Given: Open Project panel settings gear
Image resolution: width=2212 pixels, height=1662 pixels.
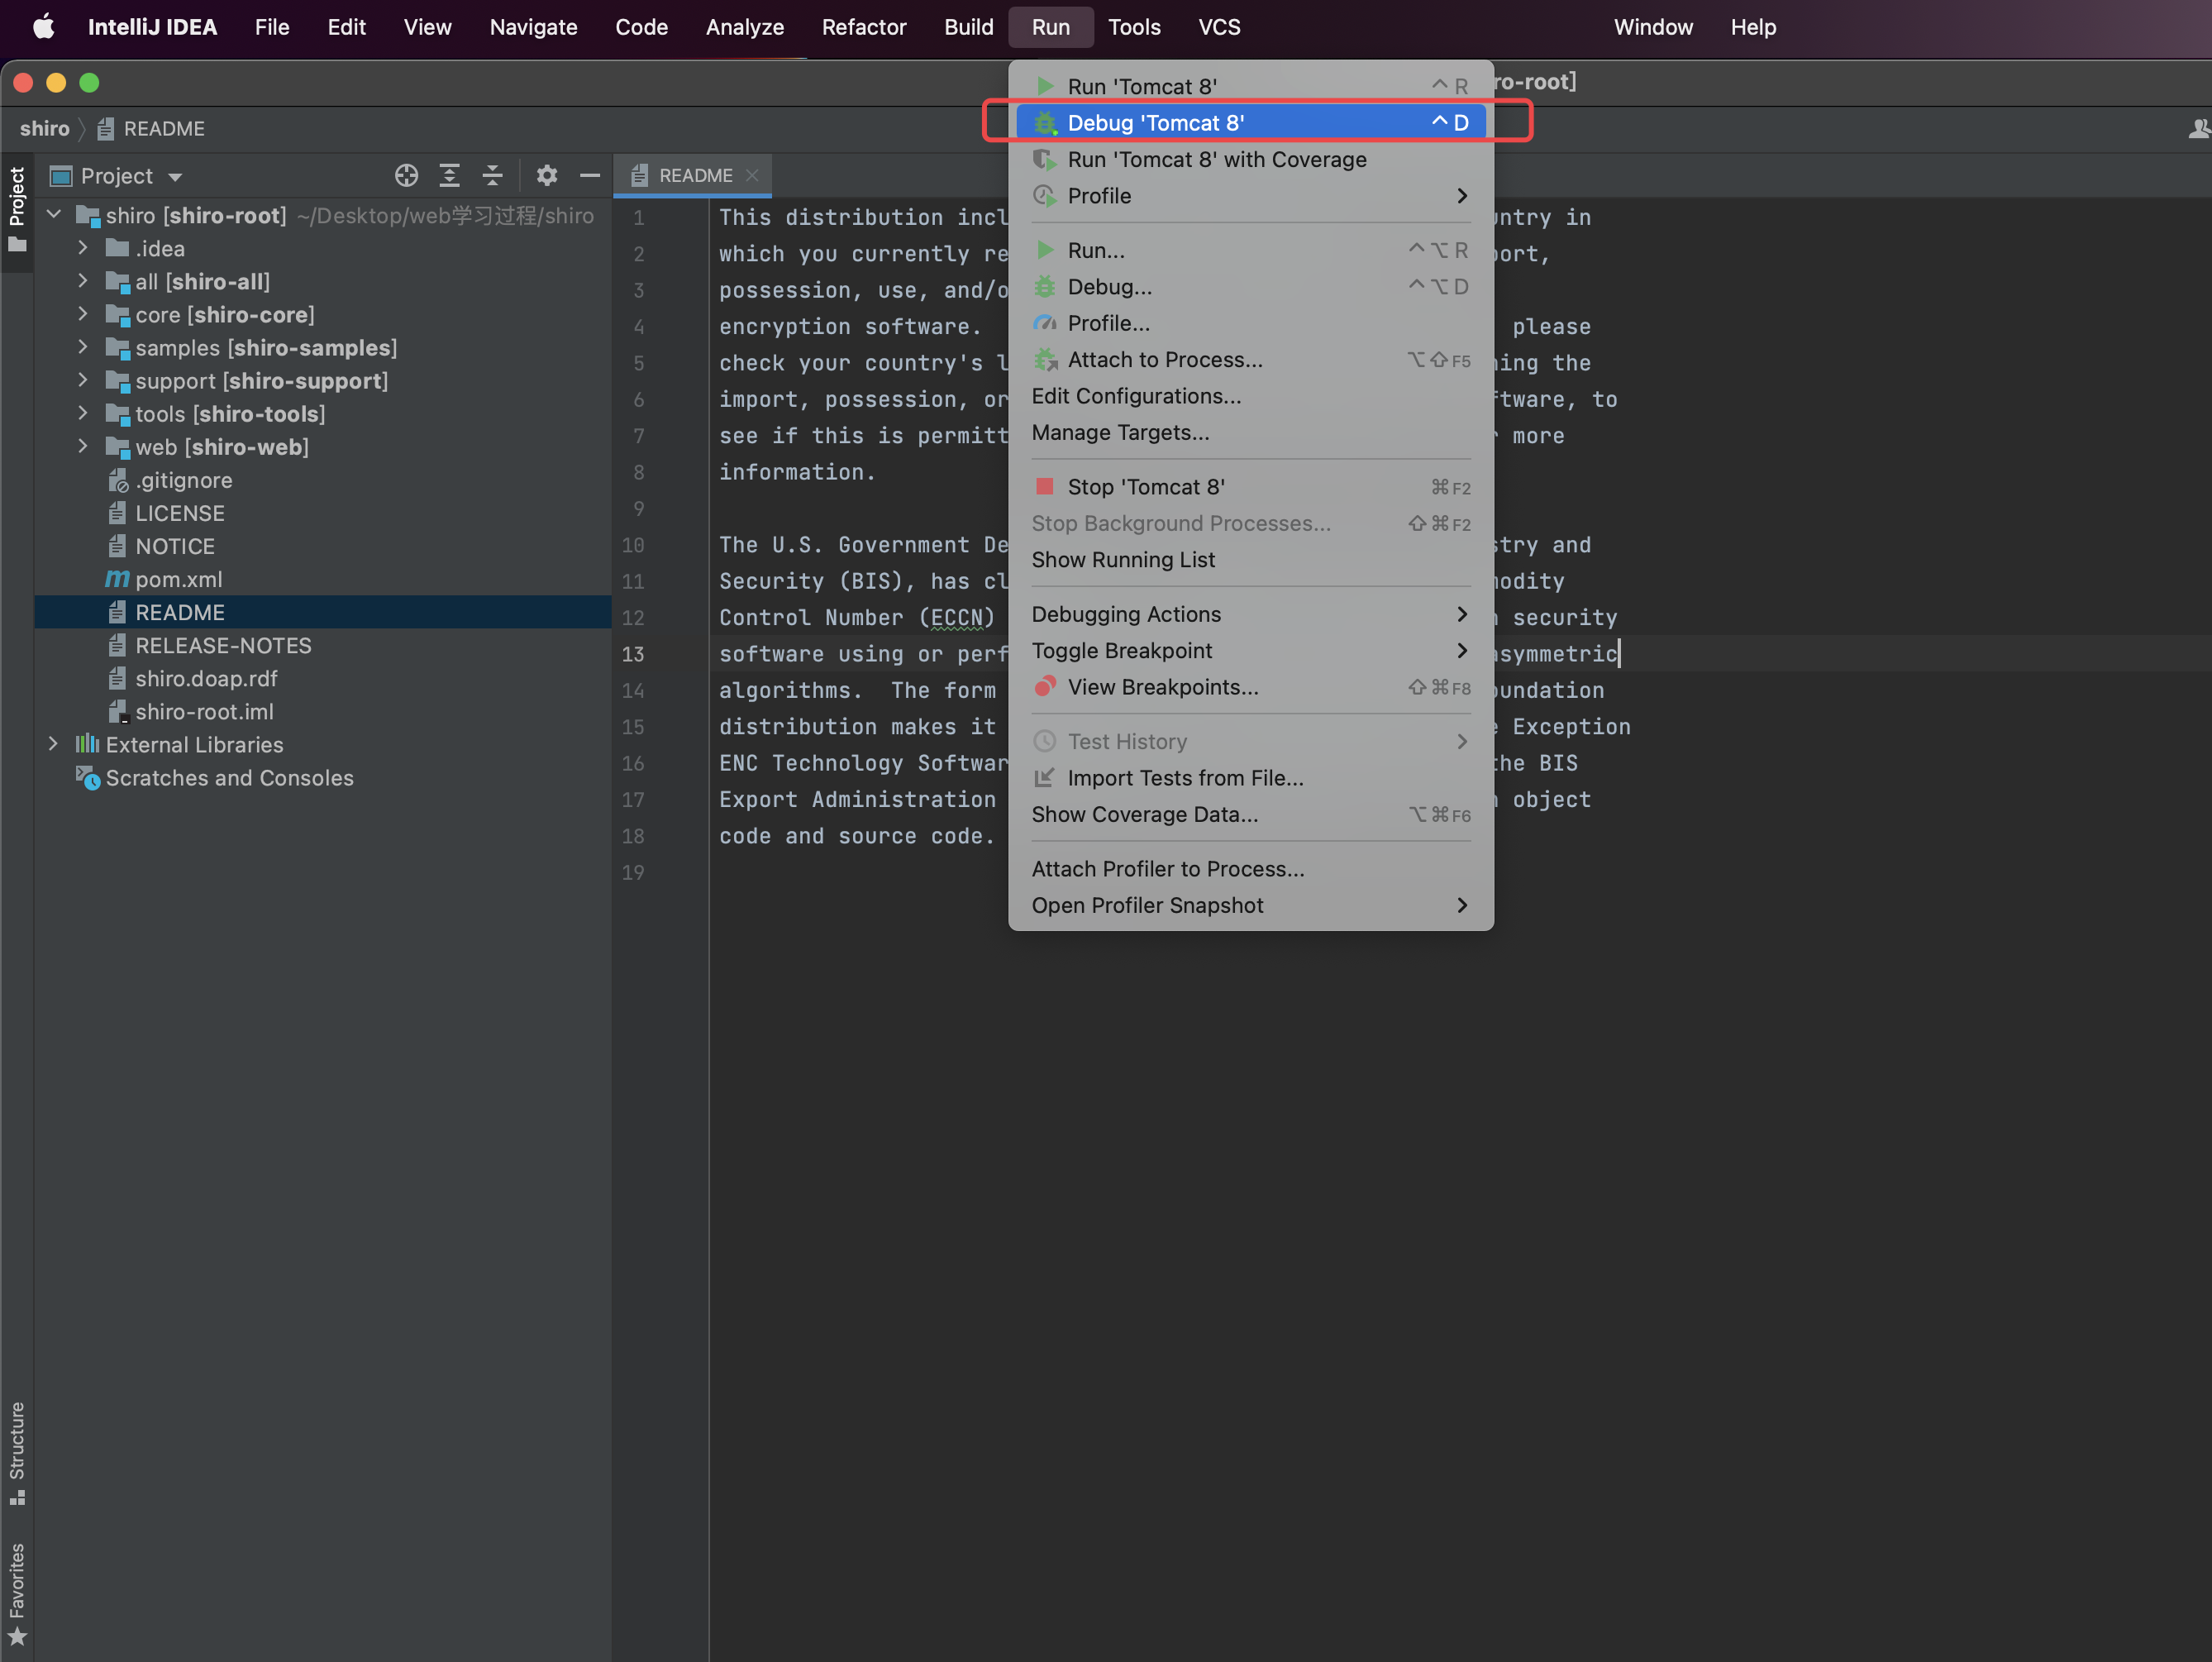Looking at the screenshot, I should pyautogui.click(x=546, y=176).
